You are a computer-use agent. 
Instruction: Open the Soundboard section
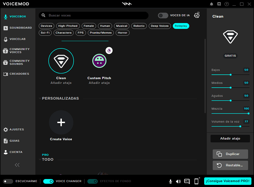[18, 28]
